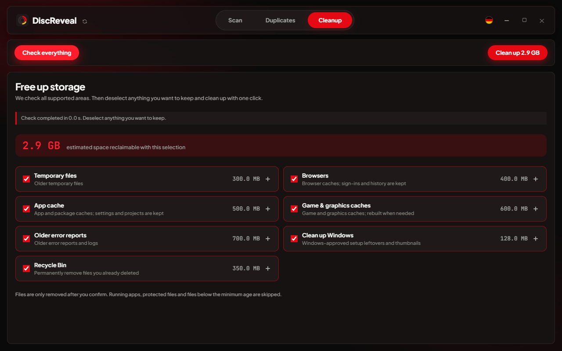
Task: Switch to the Scan tab
Action: 235,20
